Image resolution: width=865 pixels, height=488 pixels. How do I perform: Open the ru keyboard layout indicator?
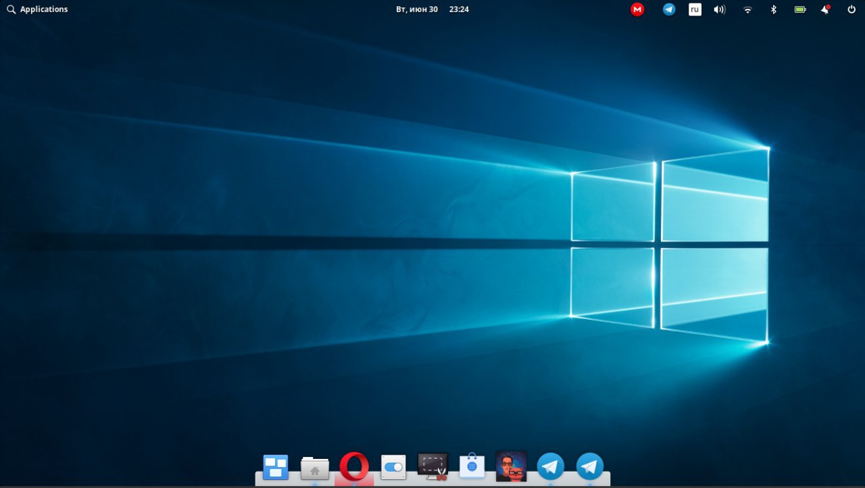[x=695, y=9]
